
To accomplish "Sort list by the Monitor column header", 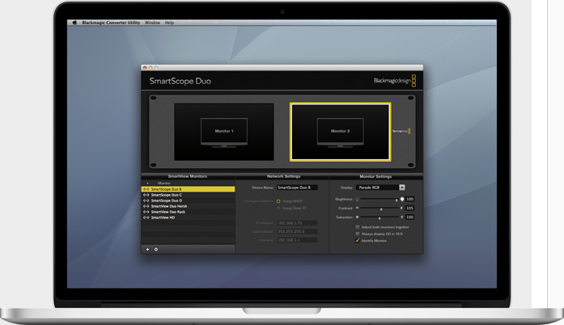I will [x=164, y=183].
